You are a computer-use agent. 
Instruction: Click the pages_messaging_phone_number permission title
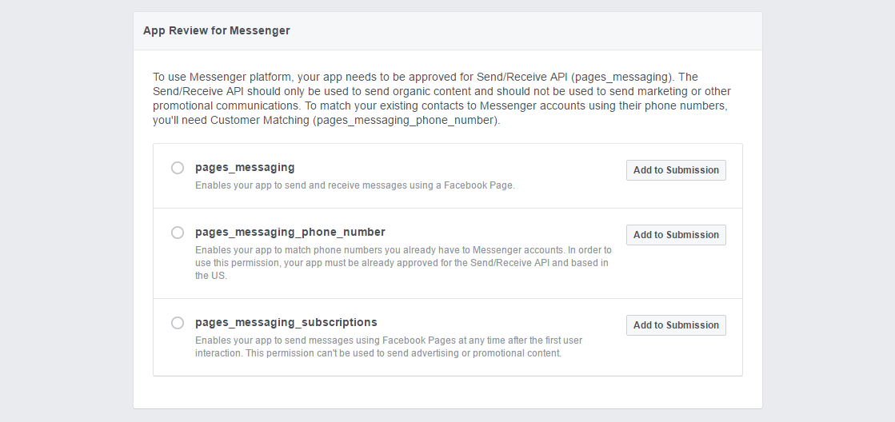pyautogui.click(x=290, y=233)
